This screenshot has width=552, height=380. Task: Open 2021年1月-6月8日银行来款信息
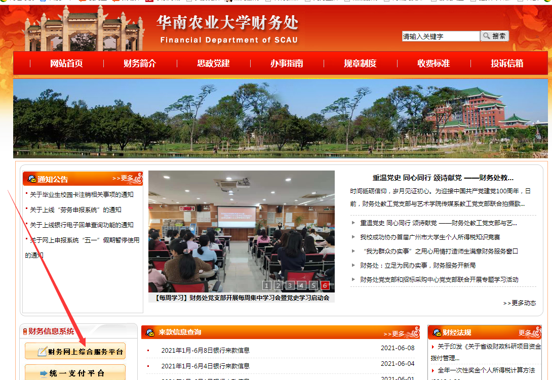[205, 351]
